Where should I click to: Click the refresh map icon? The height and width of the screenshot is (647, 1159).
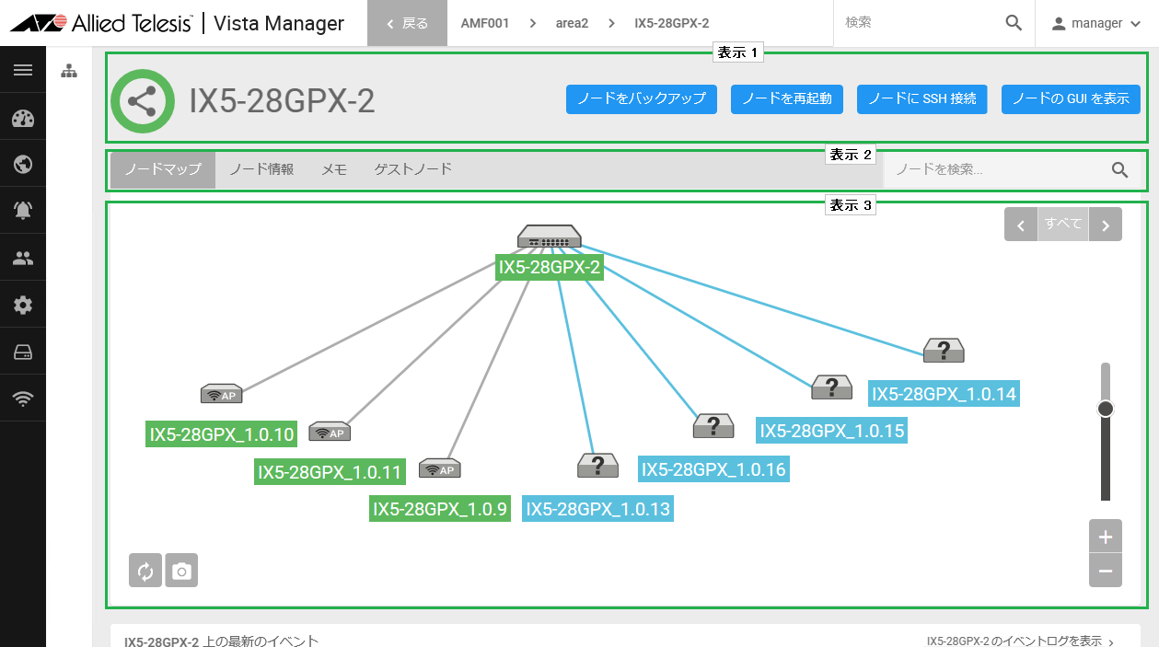click(x=145, y=571)
